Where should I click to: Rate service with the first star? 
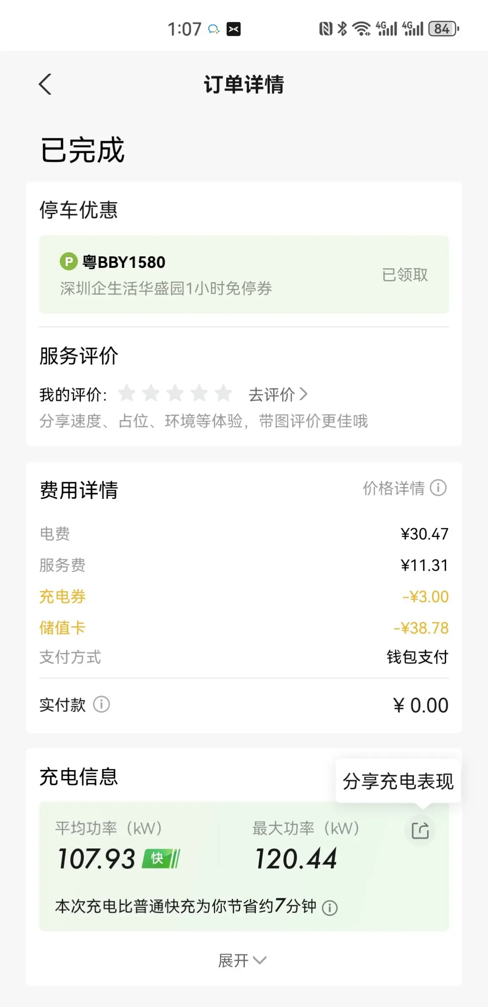coord(126,394)
